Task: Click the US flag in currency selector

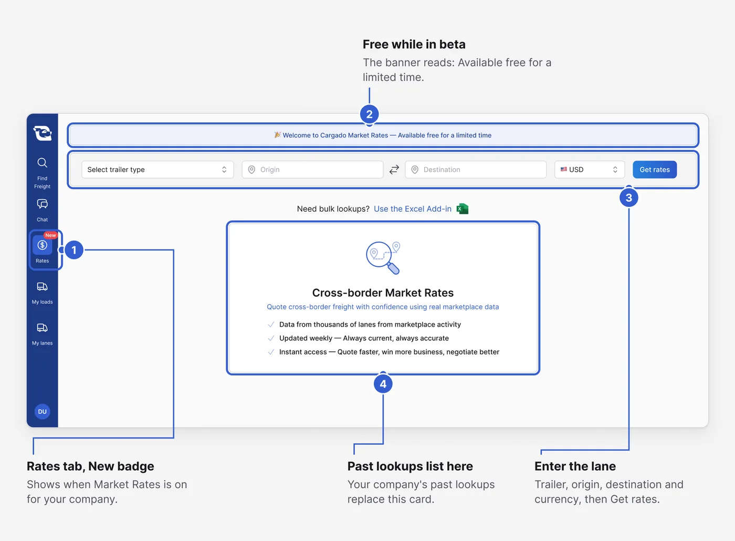Action: tap(564, 170)
